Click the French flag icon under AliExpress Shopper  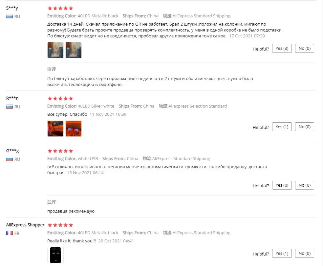[x=10, y=233]
